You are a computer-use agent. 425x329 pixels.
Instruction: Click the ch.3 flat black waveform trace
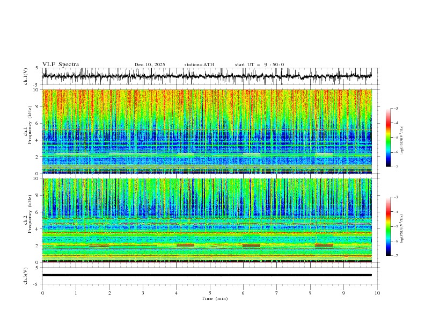(207, 275)
